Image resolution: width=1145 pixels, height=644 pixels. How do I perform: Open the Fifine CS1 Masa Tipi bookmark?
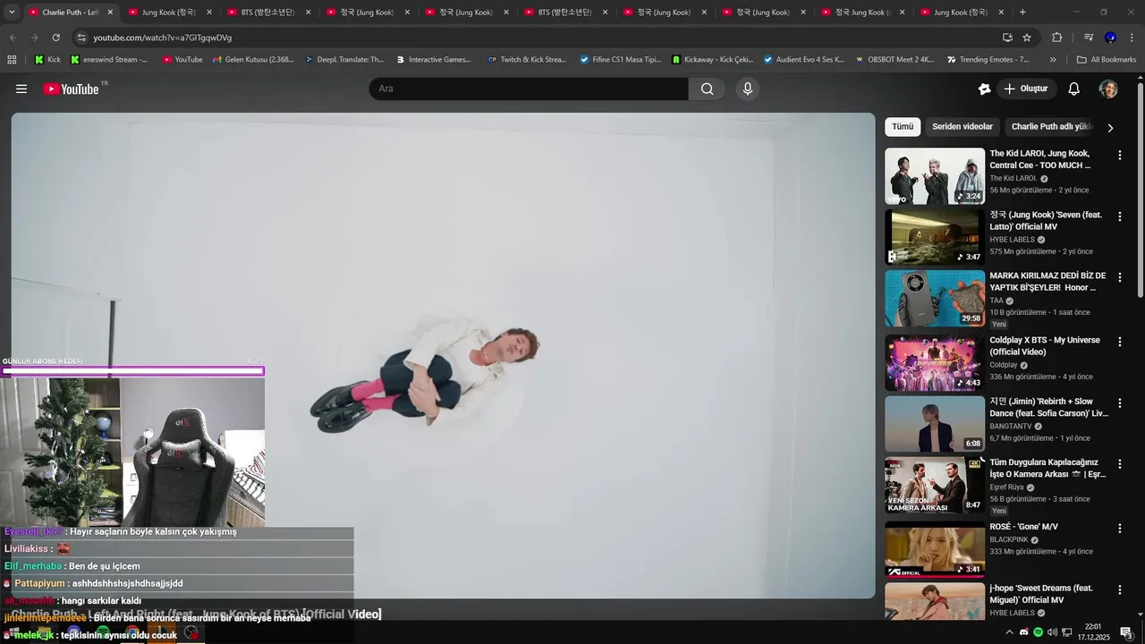click(620, 60)
